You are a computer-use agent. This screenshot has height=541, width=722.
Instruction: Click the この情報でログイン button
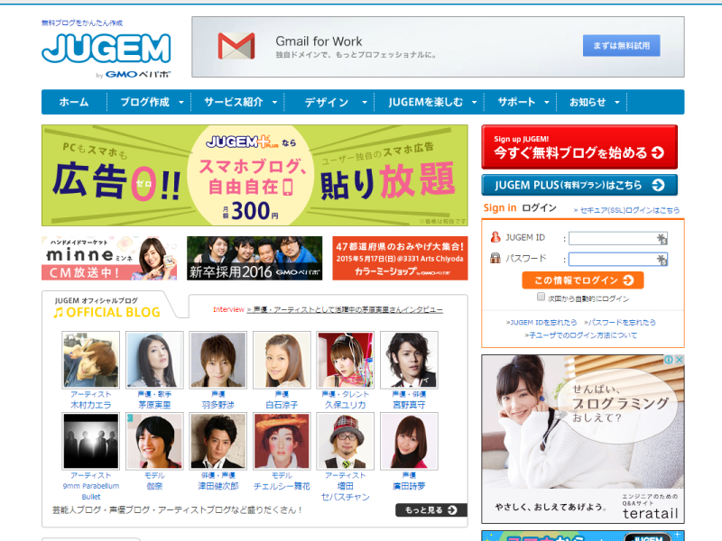582,280
